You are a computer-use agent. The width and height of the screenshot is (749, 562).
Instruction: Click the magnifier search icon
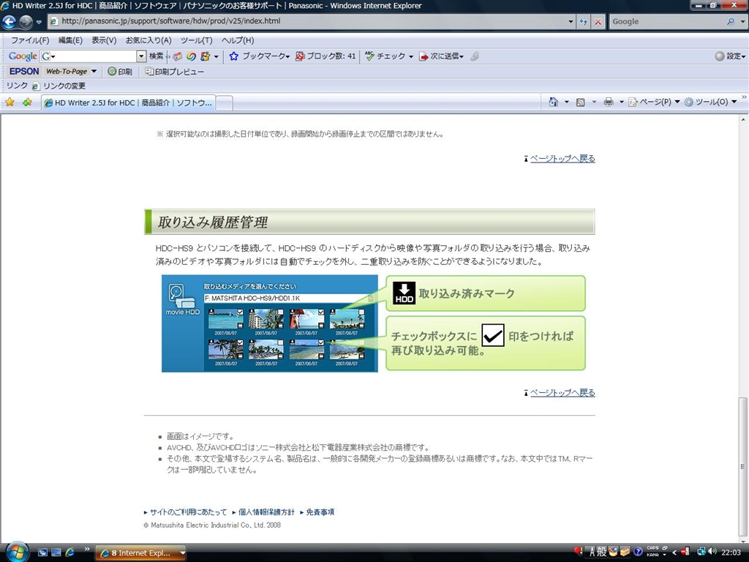point(731,21)
